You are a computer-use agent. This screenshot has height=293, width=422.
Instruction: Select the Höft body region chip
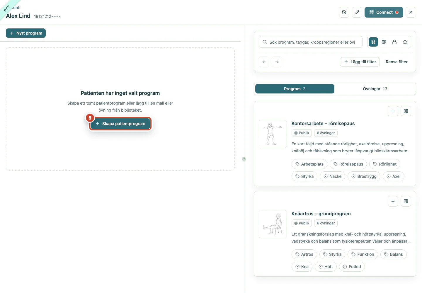[326, 267]
